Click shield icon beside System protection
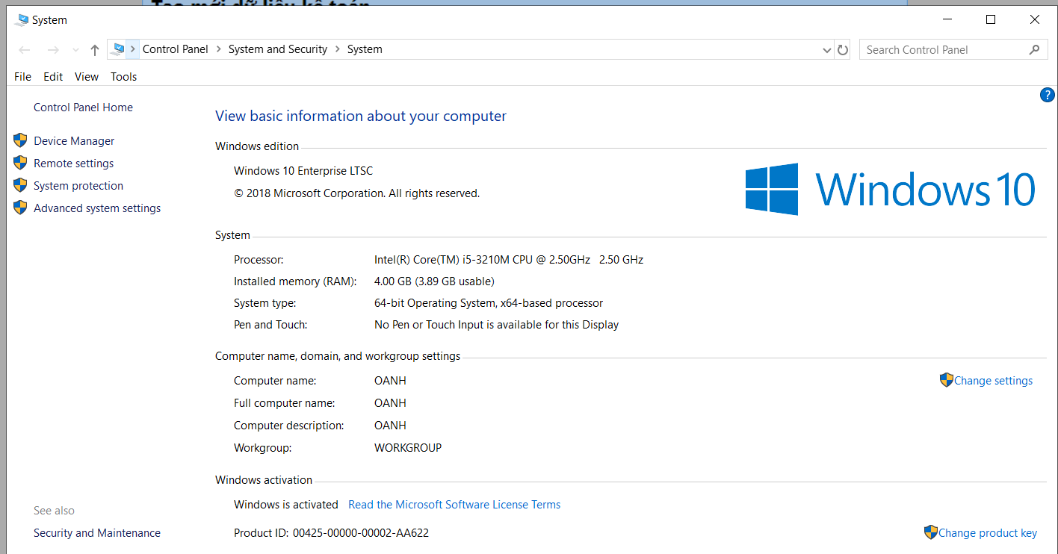The width and height of the screenshot is (1058, 554). point(20,185)
